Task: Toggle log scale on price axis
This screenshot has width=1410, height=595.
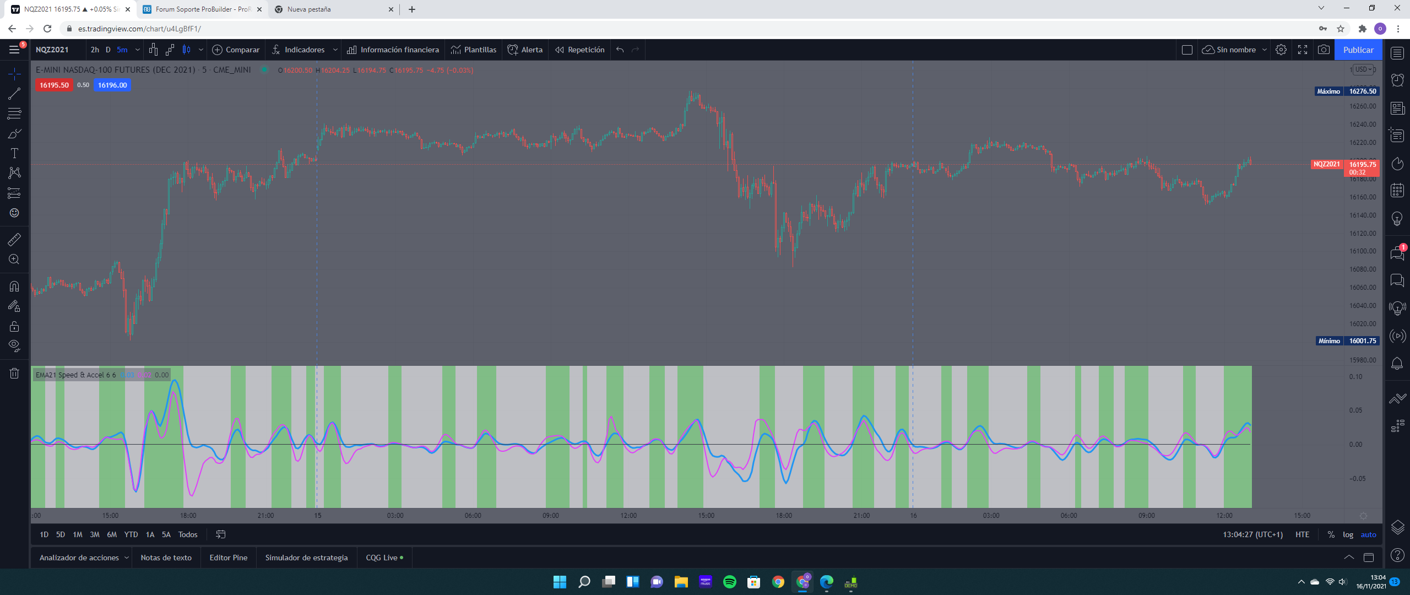Action: click(x=1348, y=534)
